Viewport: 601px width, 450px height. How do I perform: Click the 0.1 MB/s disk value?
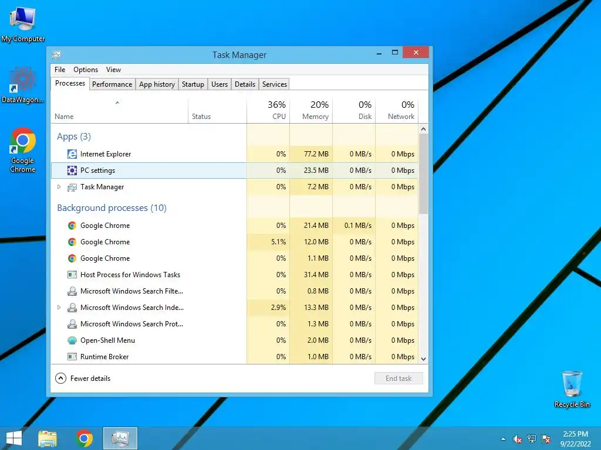click(357, 226)
